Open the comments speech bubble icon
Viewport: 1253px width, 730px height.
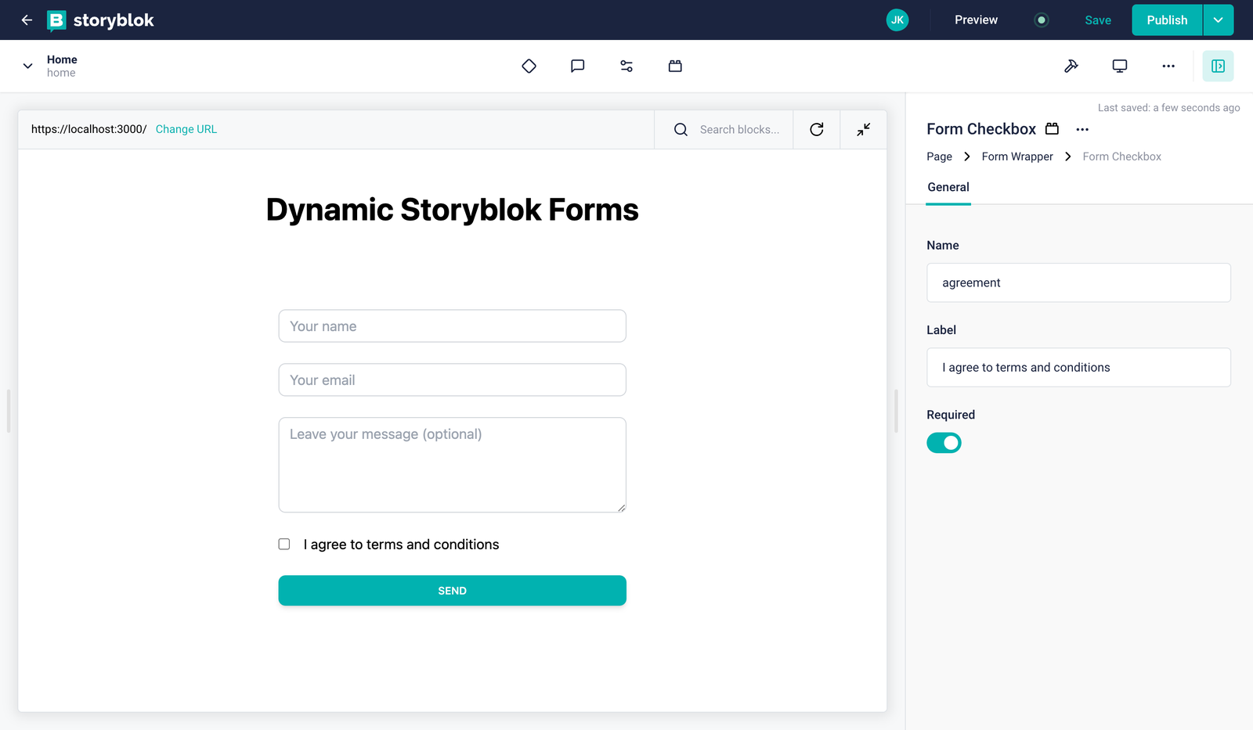(x=578, y=67)
